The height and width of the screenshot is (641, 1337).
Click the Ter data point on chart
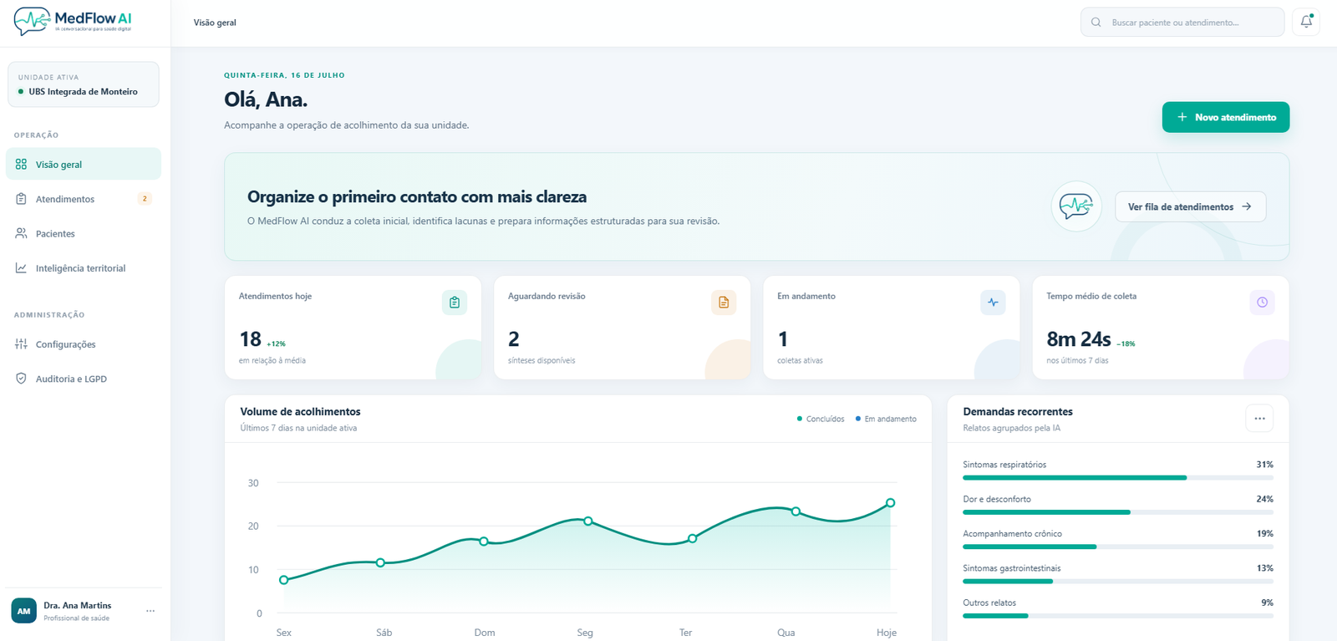click(692, 538)
